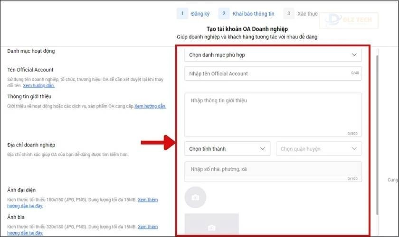The width and height of the screenshot is (399, 237).
Task: Select the 'Đăng ký' step label
Action: [200, 14]
